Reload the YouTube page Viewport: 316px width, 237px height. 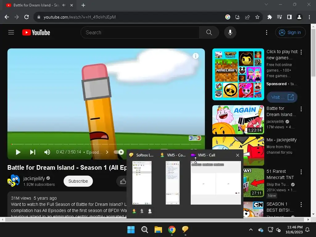[27, 17]
